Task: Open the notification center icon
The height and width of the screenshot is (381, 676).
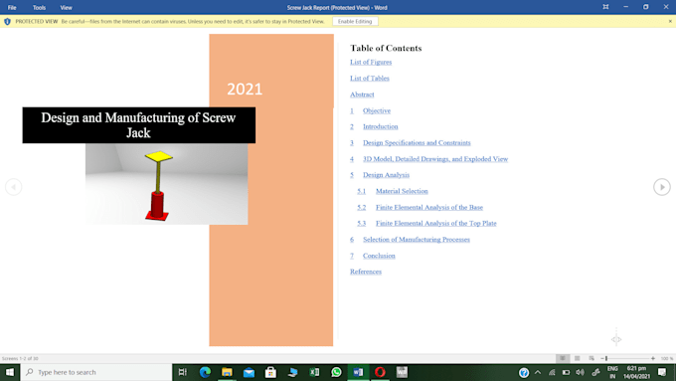Action: coord(662,372)
